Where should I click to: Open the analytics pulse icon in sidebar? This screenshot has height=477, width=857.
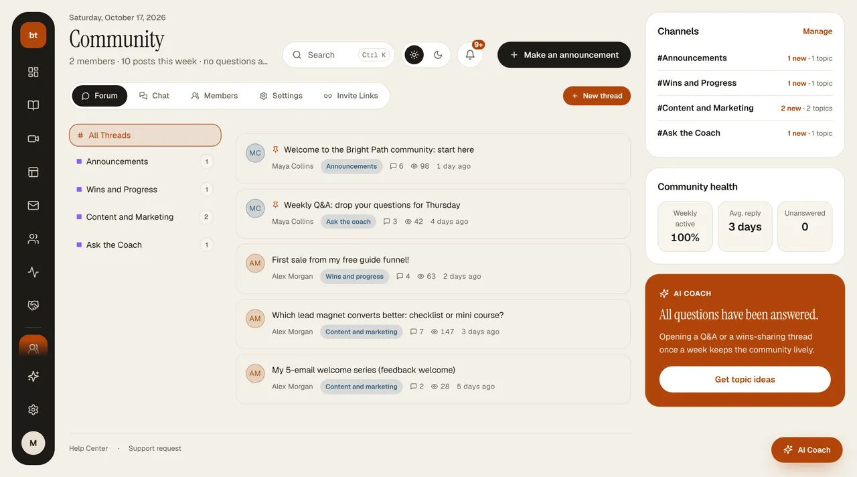[33, 272]
